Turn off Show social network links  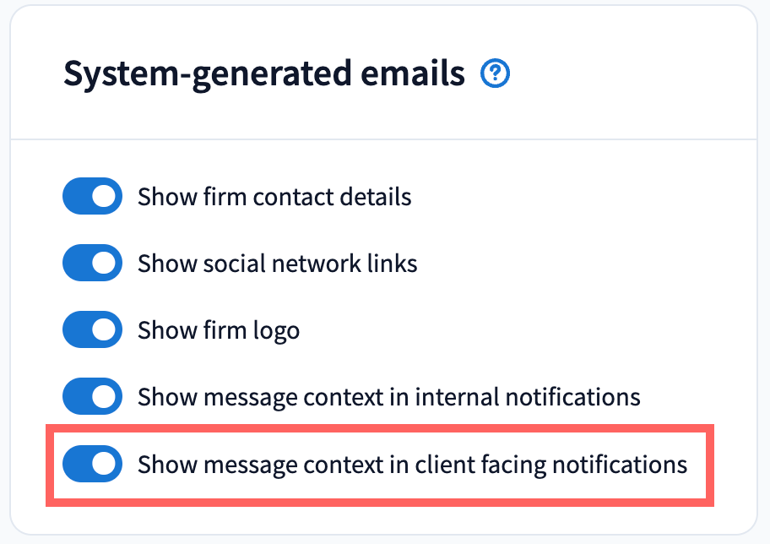click(x=92, y=263)
